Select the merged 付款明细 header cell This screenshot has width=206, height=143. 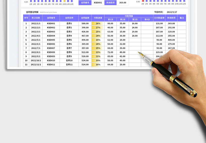[129, 16]
